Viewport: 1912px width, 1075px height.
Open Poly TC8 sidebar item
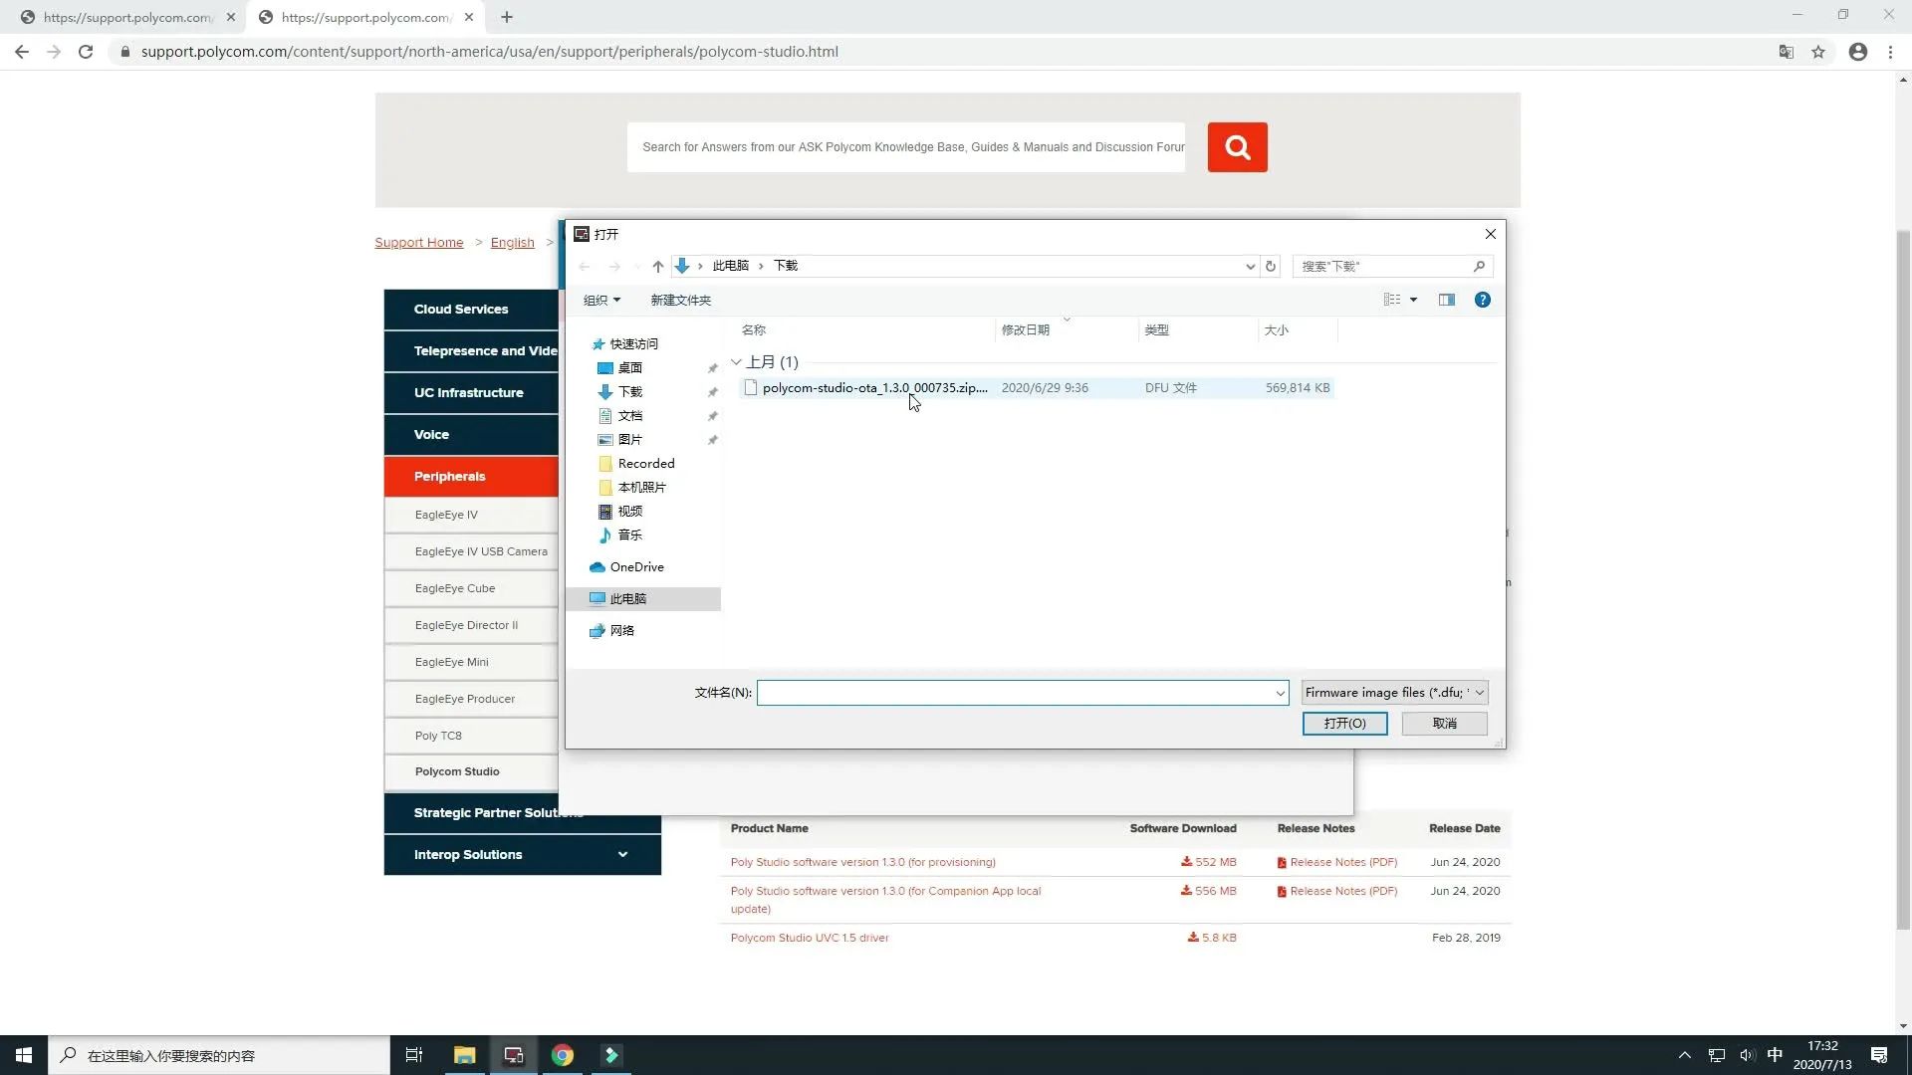(472, 736)
